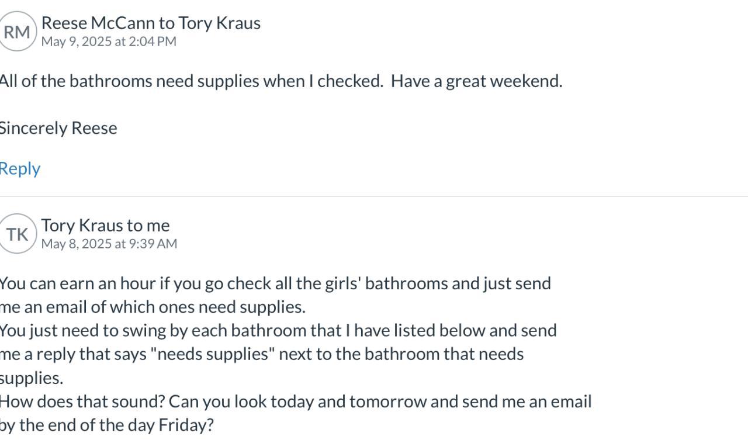Click the RM avatar icon
The image size is (748, 443).
pyautogui.click(x=18, y=32)
